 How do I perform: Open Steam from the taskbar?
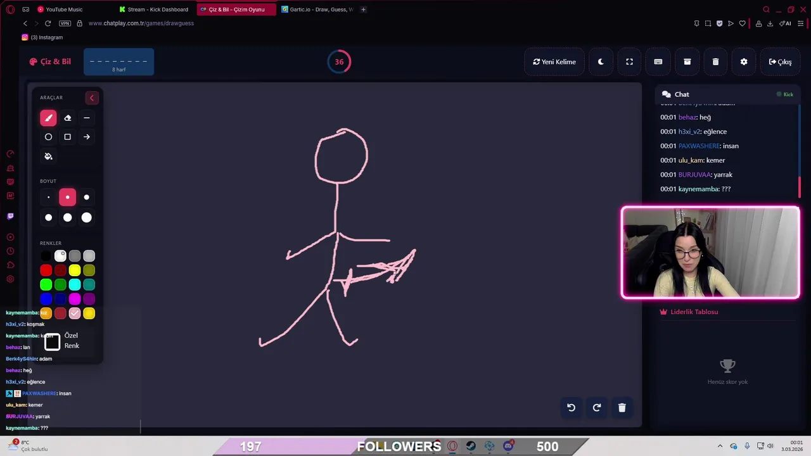(471, 446)
